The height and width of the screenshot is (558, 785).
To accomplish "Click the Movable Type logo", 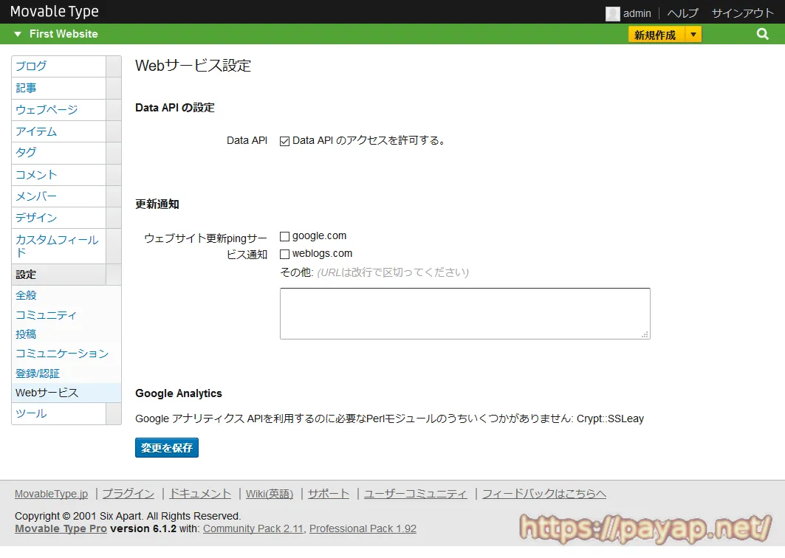I will pyautogui.click(x=54, y=12).
